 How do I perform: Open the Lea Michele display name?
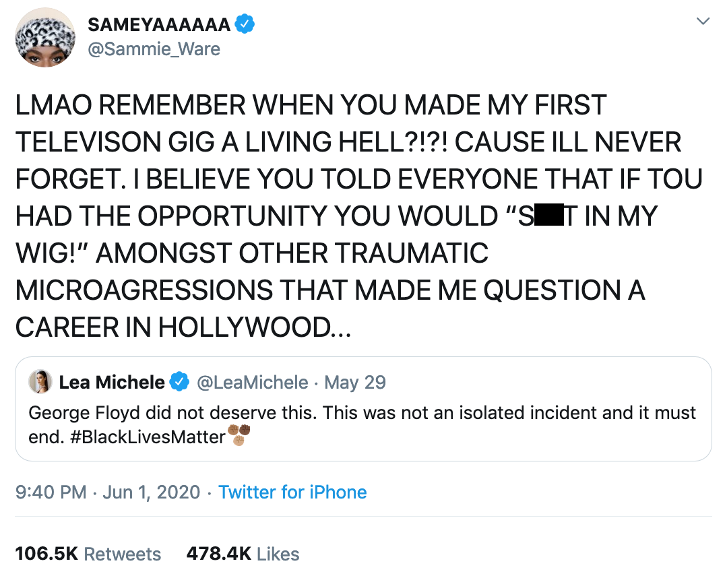pos(112,383)
